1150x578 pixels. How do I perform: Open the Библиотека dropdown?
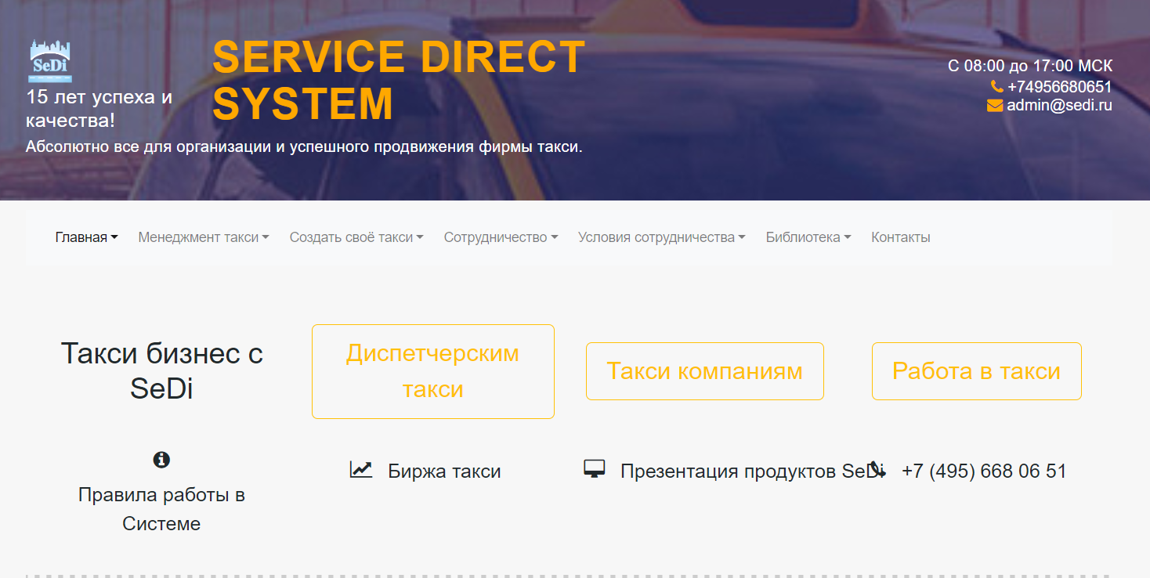[x=808, y=237]
